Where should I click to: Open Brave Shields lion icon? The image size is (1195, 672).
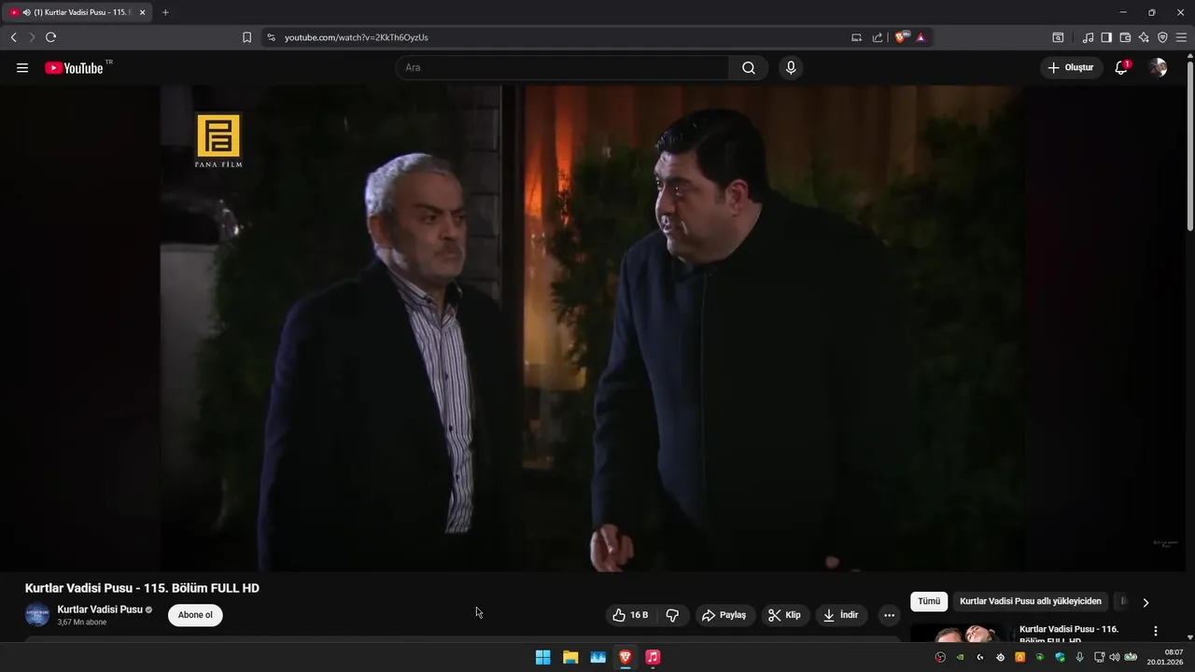coord(902,37)
